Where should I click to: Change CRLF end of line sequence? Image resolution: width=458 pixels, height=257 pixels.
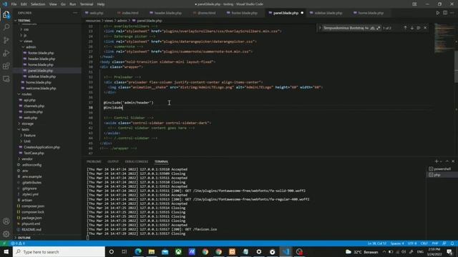424,243
